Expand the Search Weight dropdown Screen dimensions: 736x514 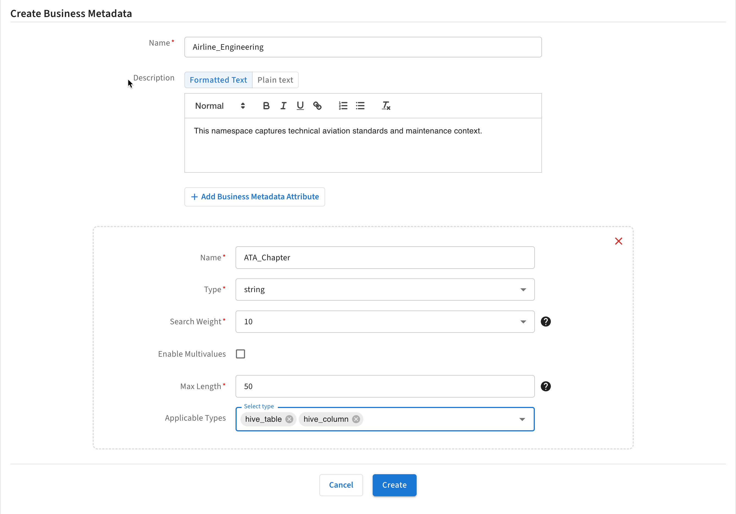[385, 322]
